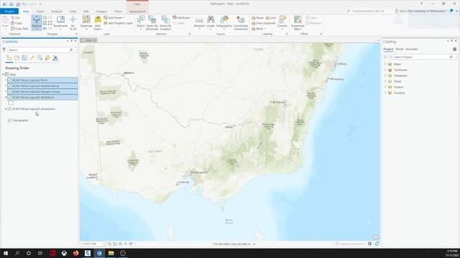The image size is (460, 258).
Task: Select List By Drawing Order icon
Action: coord(9,58)
